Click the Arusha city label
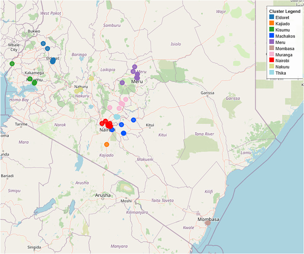 [x=103, y=195]
